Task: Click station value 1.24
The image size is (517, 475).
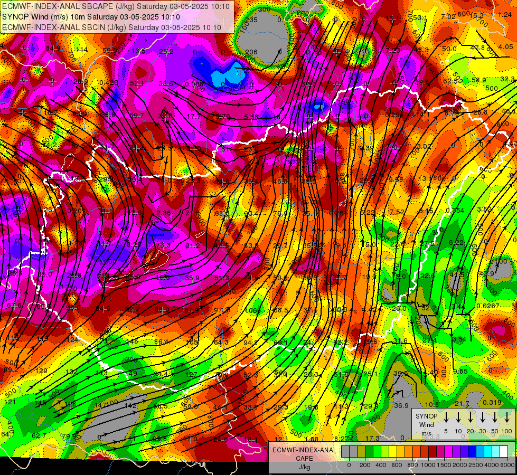Action: click(x=505, y=14)
